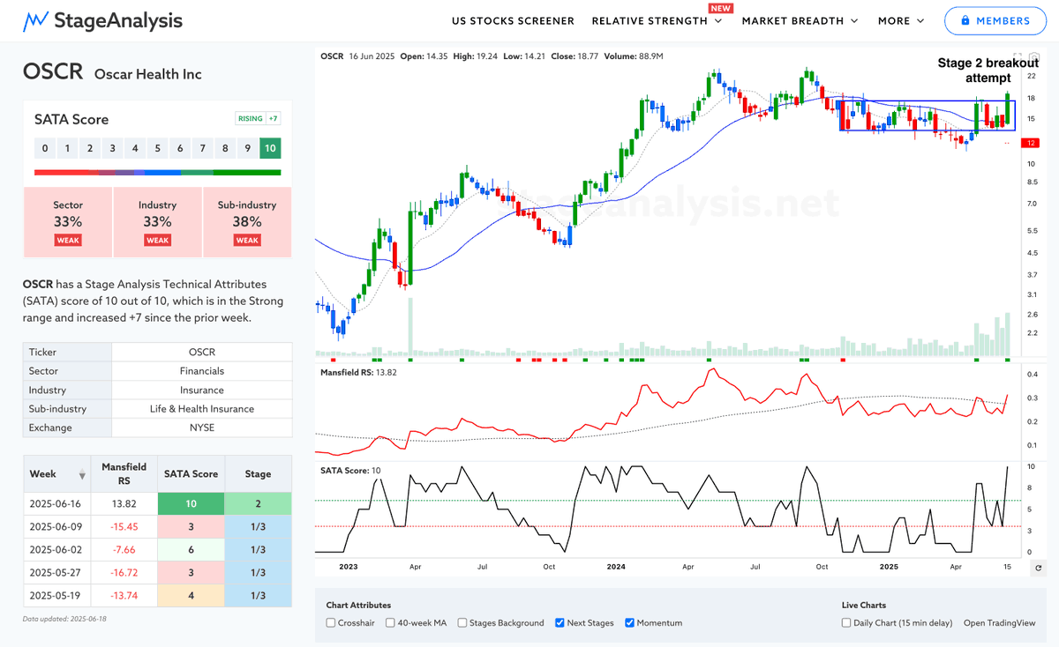Uncheck the Next Stages checkbox
Image resolution: width=1059 pixels, height=647 pixels.
(x=560, y=622)
